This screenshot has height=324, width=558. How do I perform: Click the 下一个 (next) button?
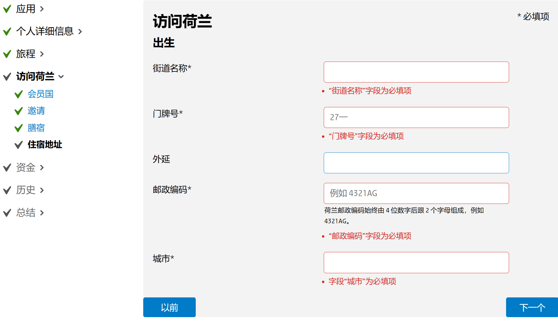click(x=532, y=307)
